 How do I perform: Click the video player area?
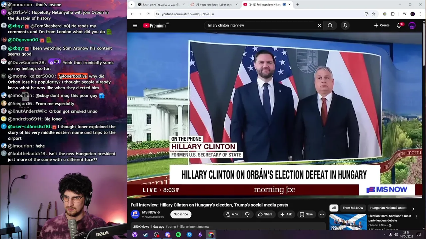[x=275, y=115]
